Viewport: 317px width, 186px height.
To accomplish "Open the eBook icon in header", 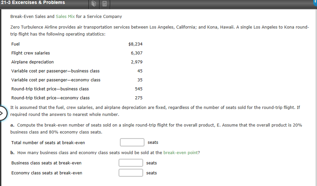I will [x=94, y=4].
